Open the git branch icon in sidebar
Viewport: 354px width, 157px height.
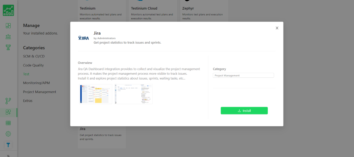8,101
